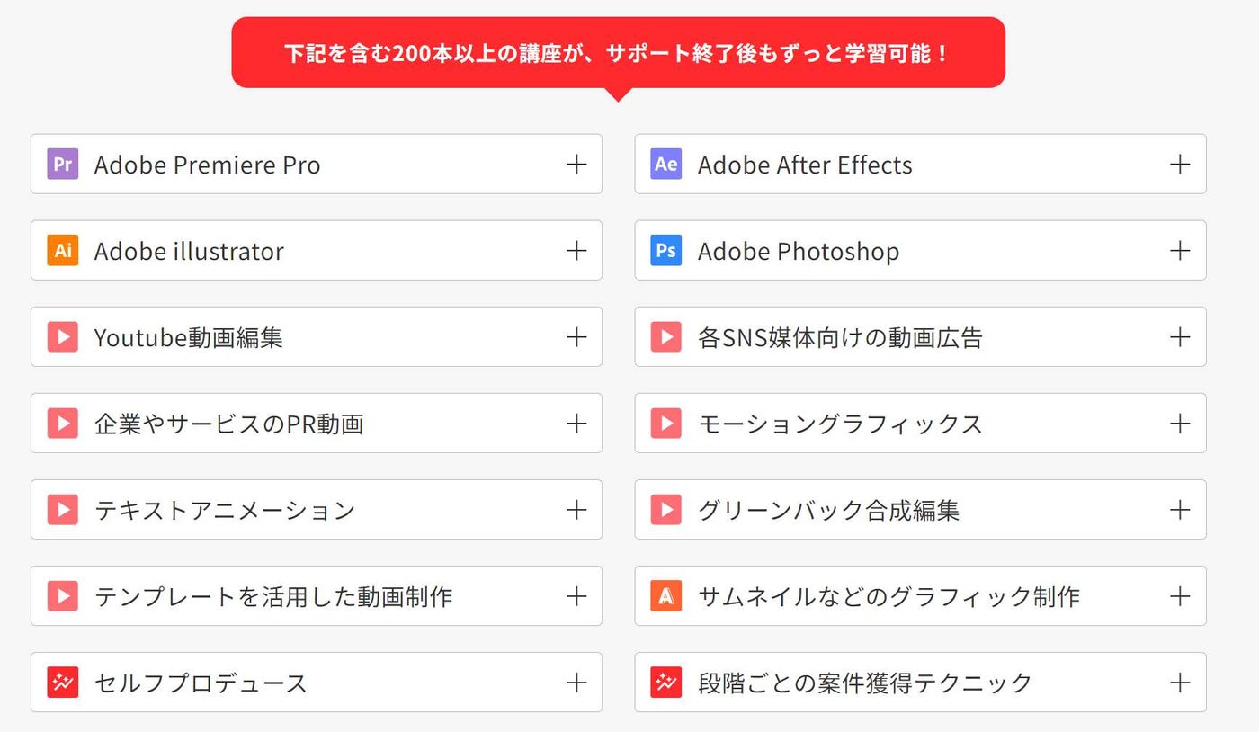This screenshot has height=732, width=1259.
Task: Expand the Adobe After Effects plus sign
Action: (1180, 165)
